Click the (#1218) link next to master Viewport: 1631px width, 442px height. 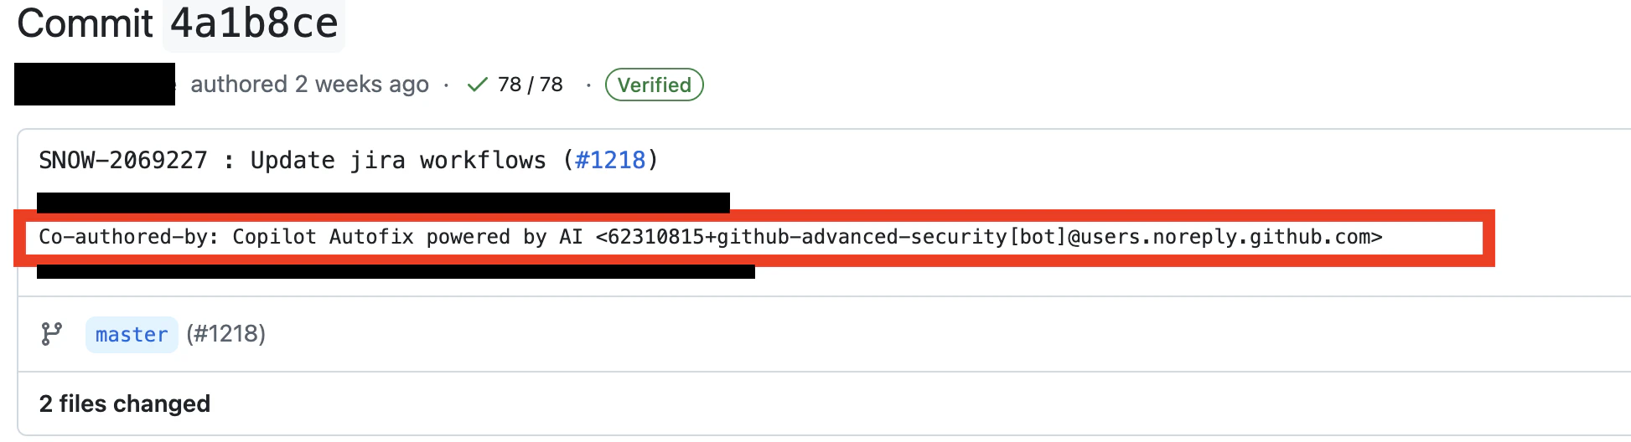(x=226, y=334)
